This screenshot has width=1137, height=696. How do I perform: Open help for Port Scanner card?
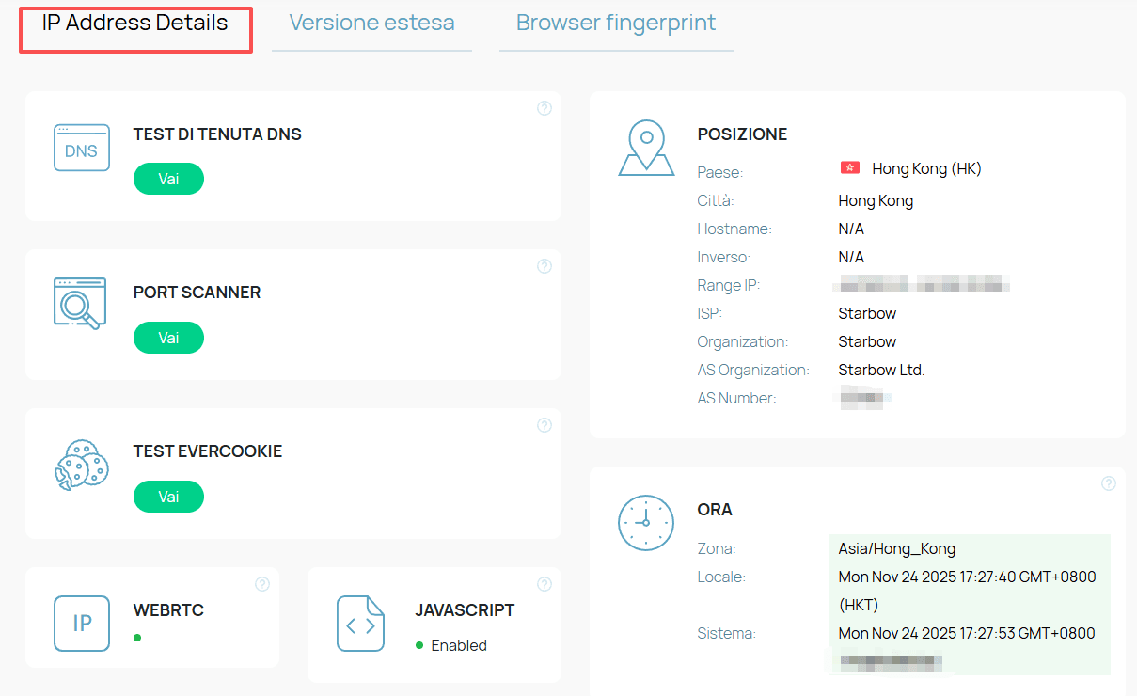(x=545, y=266)
